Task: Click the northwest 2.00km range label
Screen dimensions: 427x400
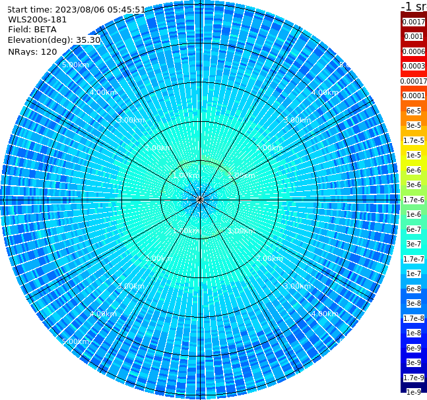Action: click(159, 148)
